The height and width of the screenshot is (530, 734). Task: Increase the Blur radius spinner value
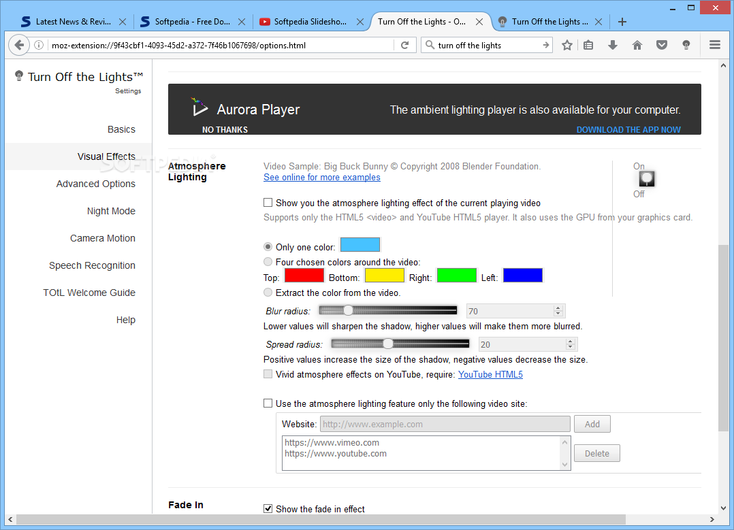558,308
